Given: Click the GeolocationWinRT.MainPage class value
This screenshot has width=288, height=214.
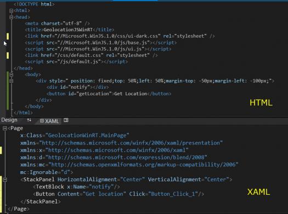Looking at the screenshot, I should (87, 135).
